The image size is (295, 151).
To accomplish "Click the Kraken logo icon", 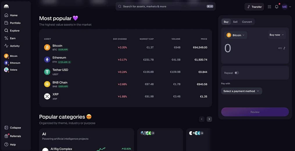I will coord(6,6).
